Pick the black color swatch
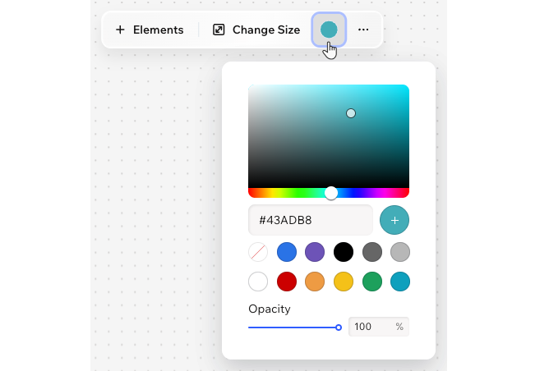The image size is (549, 371). click(344, 252)
